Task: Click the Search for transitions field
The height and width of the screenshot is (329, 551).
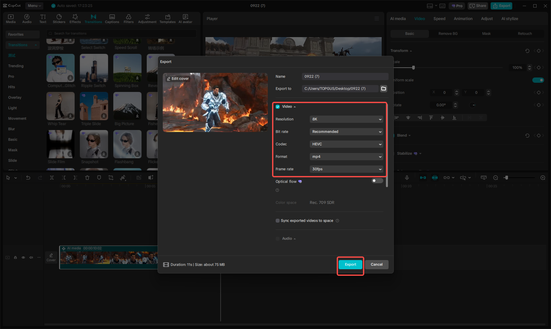Action: [x=121, y=33]
